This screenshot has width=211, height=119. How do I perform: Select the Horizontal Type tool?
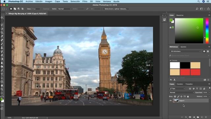(x=2, y=74)
